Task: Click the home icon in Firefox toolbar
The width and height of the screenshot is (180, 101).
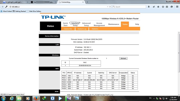Action: point(158,7)
